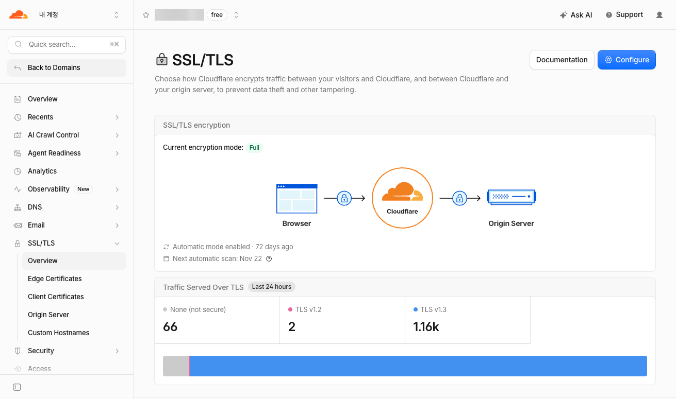Viewport: 676px width, 399px height.
Task: Click the Analytics pie chart icon
Action: click(18, 171)
